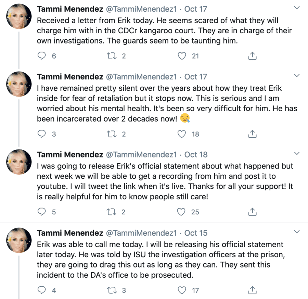Open the dropdown chevron on the Oct 15 tweet

297,232
